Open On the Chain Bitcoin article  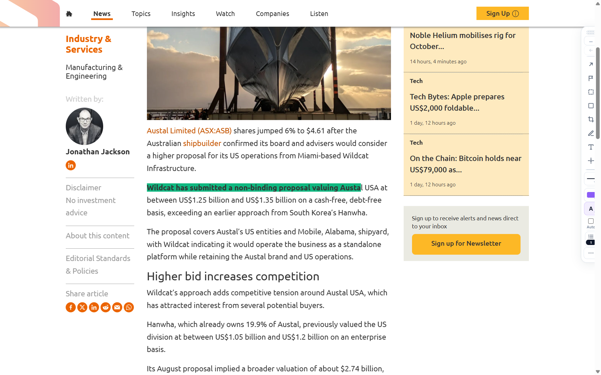point(466,164)
